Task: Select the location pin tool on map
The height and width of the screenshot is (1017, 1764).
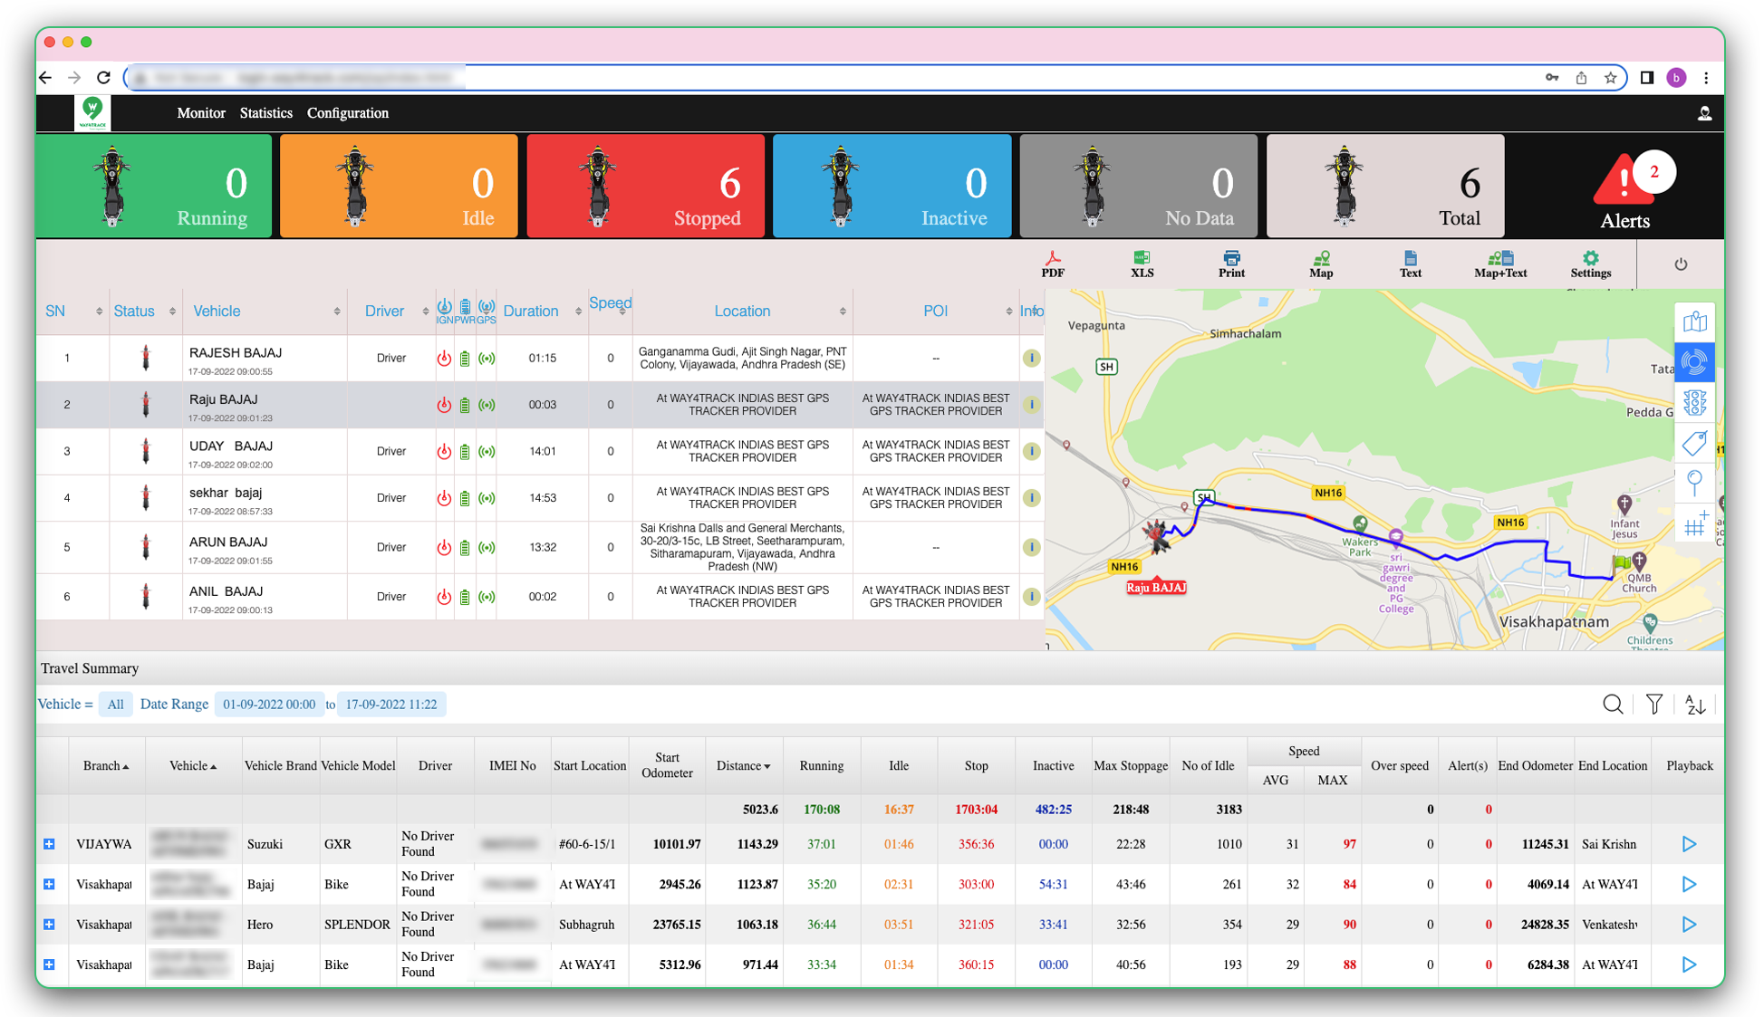Action: point(1694,483)
